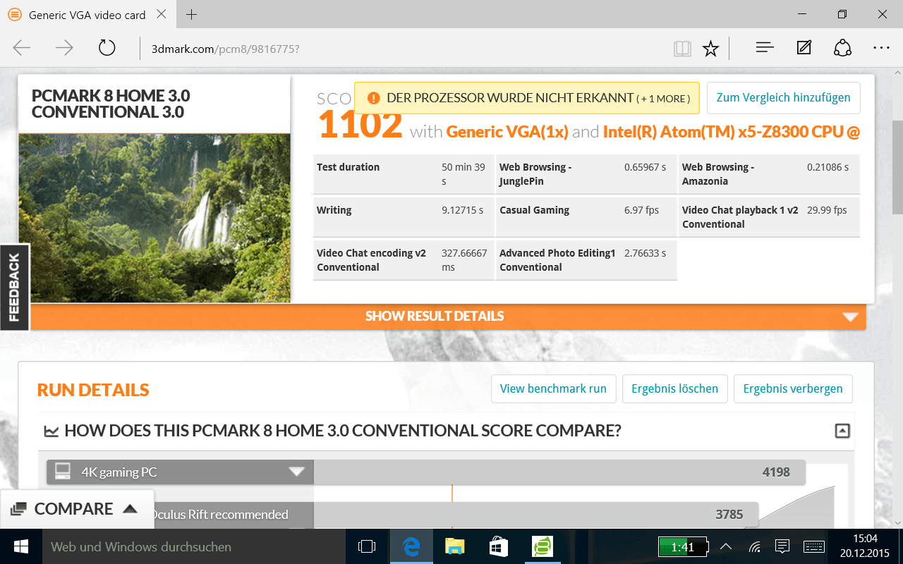Make a web note with pen icon
The width and height of the screenshot is (903, 564).
click(804, 48)
